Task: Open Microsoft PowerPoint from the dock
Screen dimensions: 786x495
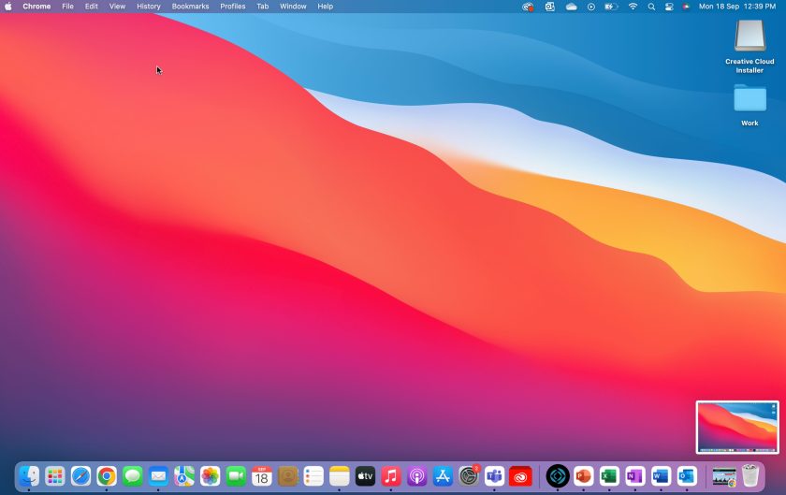Action: pyautogui.click(x=584, y=476)
